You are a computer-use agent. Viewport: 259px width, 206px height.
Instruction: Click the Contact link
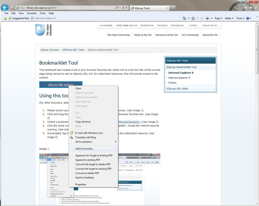193,25
